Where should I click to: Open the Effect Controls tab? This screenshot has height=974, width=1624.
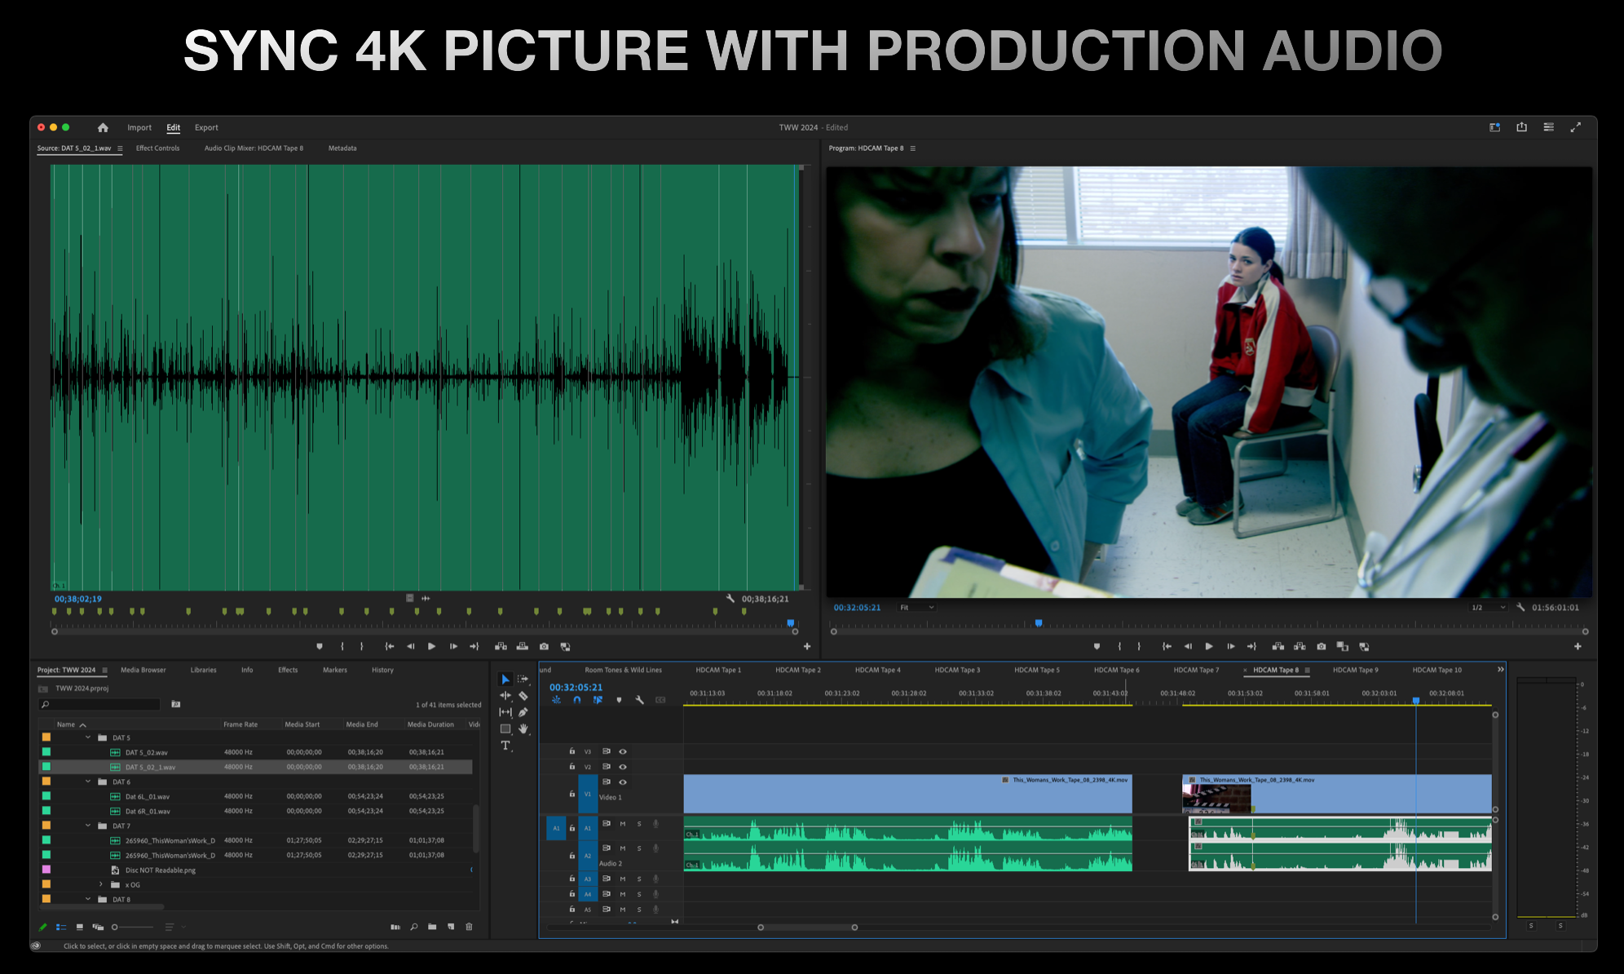pos(157,148)
